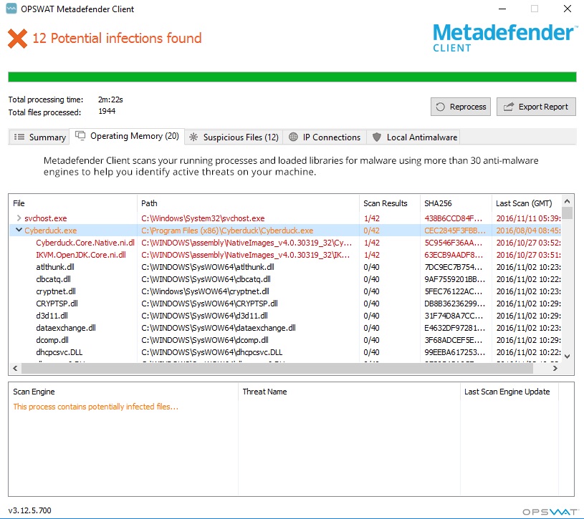Sort by the Path column header
The image size is (584, 519).
coord(248,203)
